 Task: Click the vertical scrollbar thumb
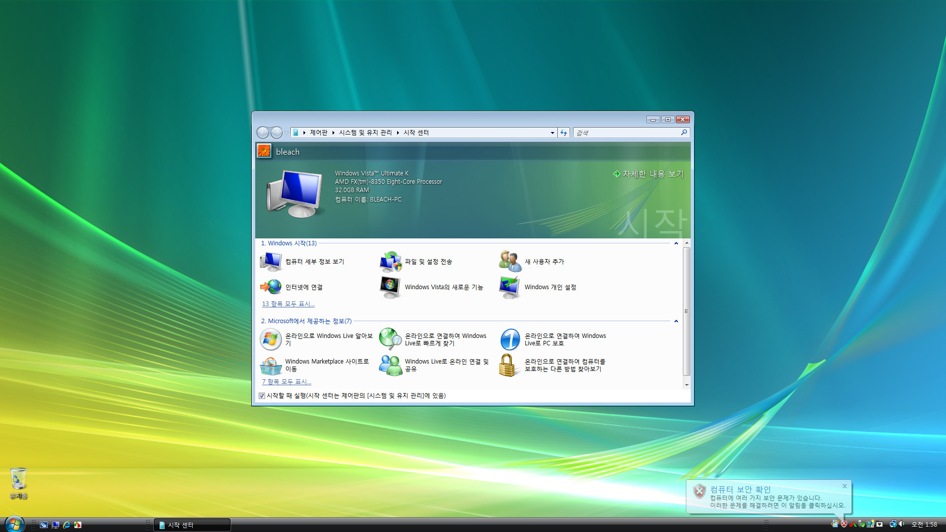click(686, 311)
